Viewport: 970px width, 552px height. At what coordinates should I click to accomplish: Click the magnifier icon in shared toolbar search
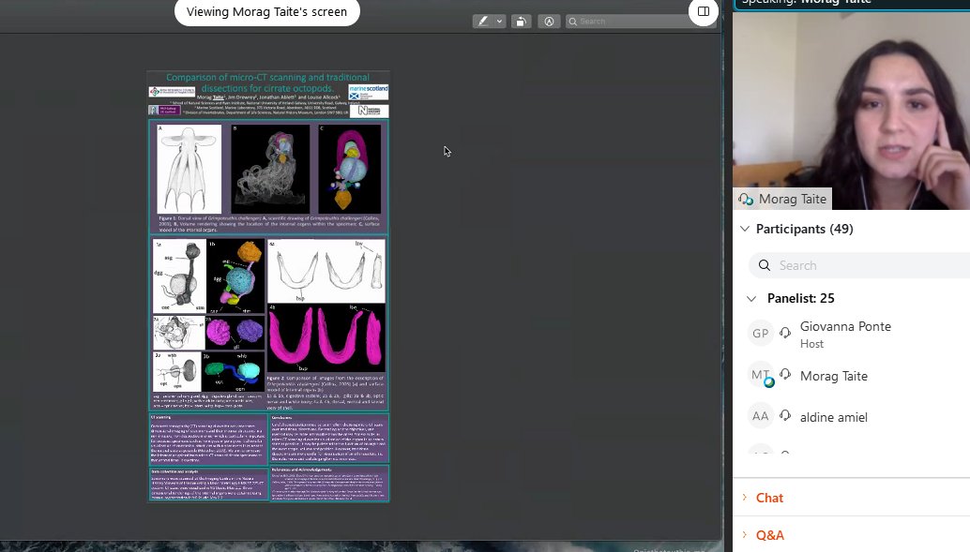click(573, 21)
